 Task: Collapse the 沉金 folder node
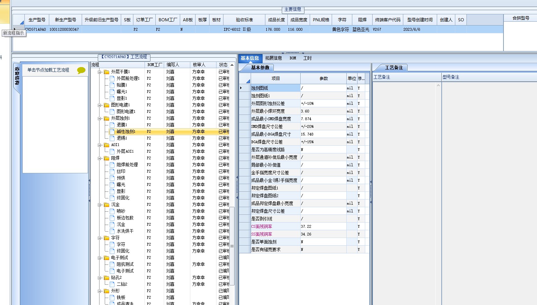tap(100, 204)
